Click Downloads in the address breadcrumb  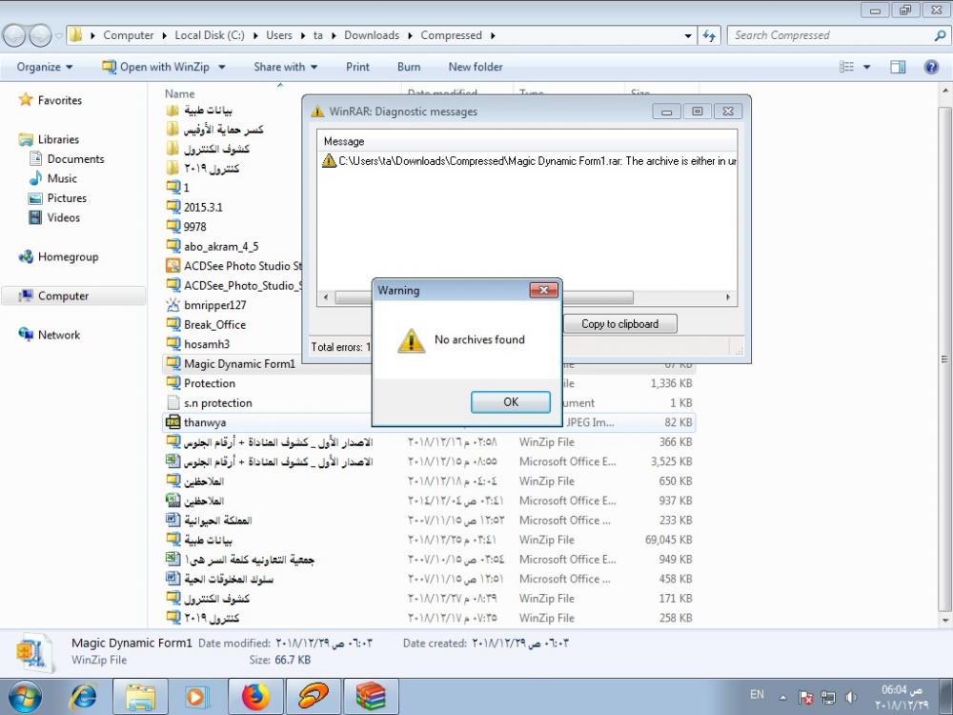[x=372, y=35]
